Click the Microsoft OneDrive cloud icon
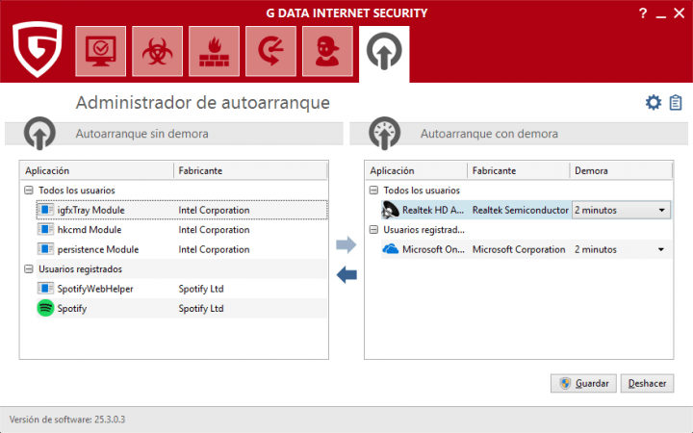Screen dimensions: 693x433 pos(390,249)
